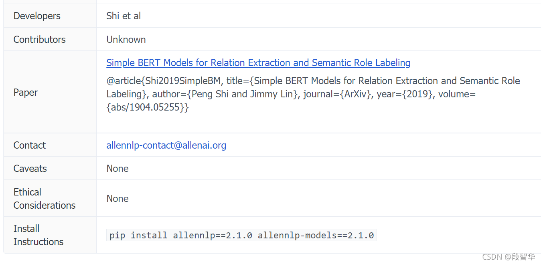Select the 'Unknown' contributors value

pyautogui.click(x=126, y=40)
